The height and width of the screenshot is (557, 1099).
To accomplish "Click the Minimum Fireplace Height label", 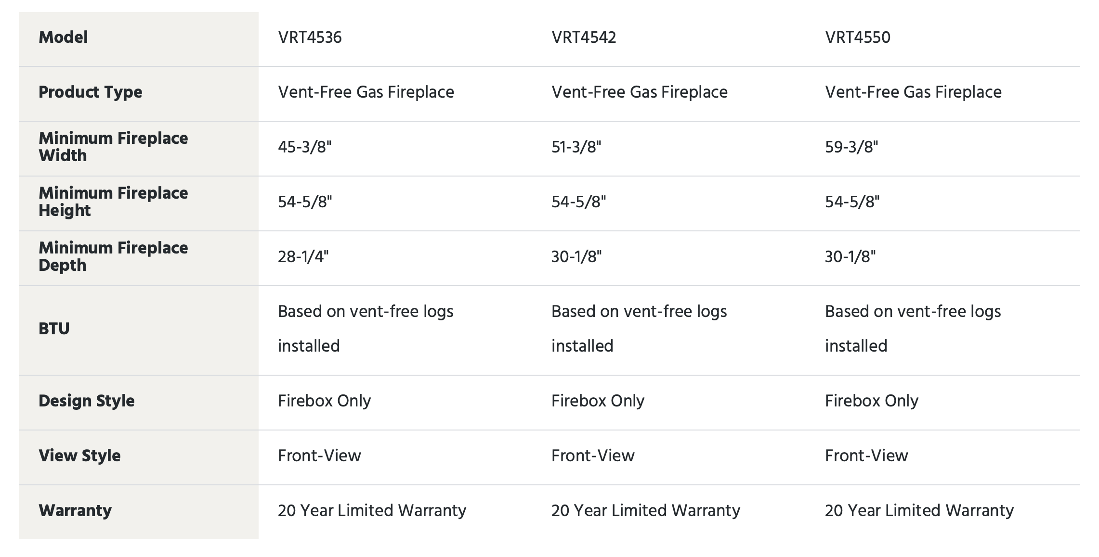I will (x=113, y=202).
